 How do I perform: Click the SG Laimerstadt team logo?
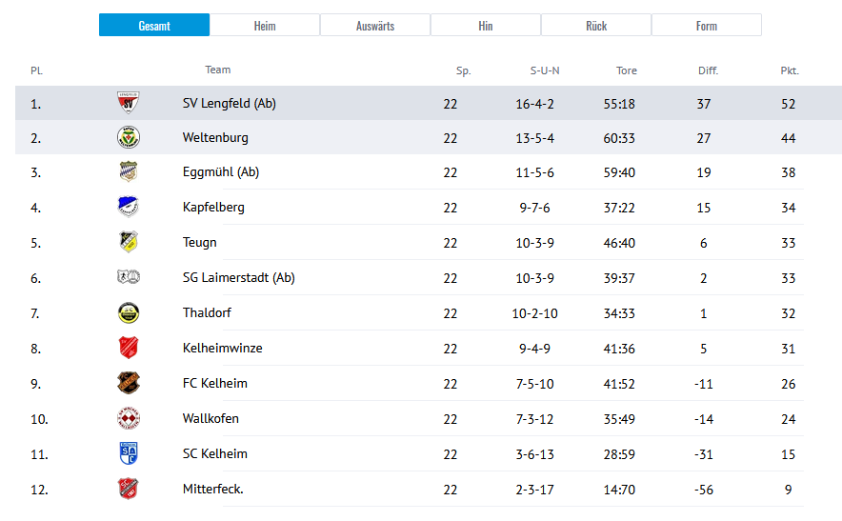tap(128, 277)
